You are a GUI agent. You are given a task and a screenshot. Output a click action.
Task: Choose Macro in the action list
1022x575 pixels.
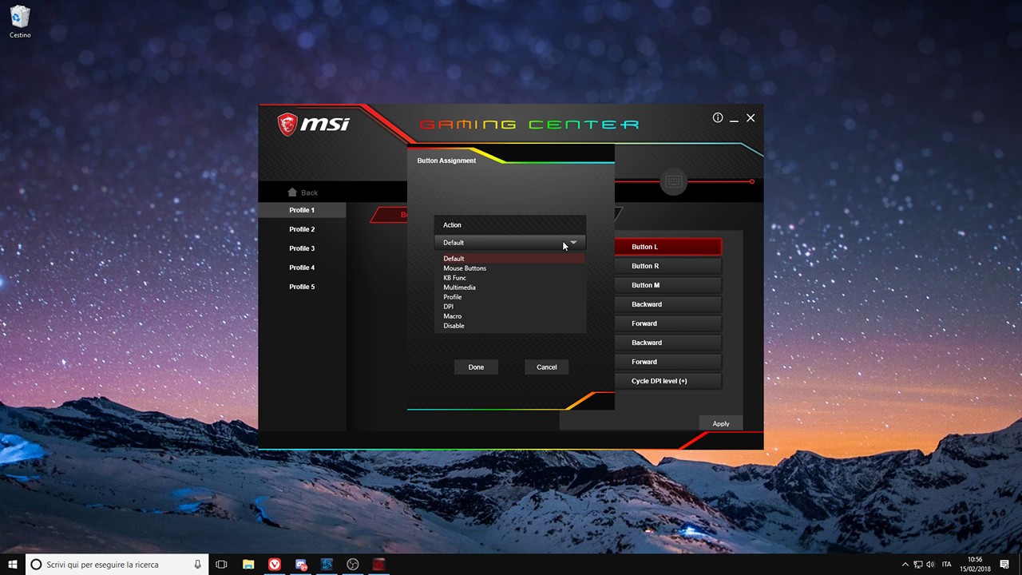[x=510, y=316]
